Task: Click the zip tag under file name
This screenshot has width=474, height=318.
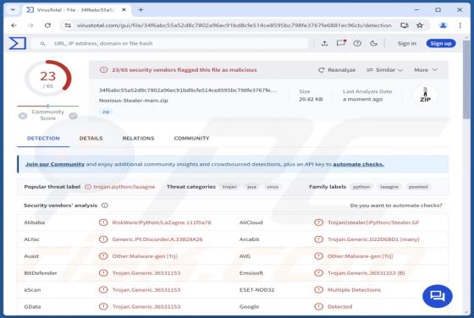Action: click(x=106, y=112)
